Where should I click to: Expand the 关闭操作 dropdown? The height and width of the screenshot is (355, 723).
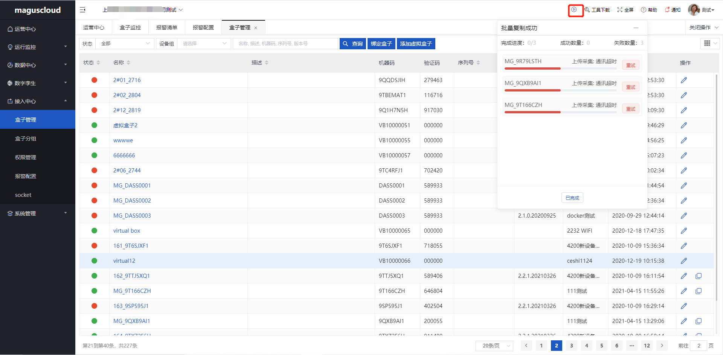(704, 27)
